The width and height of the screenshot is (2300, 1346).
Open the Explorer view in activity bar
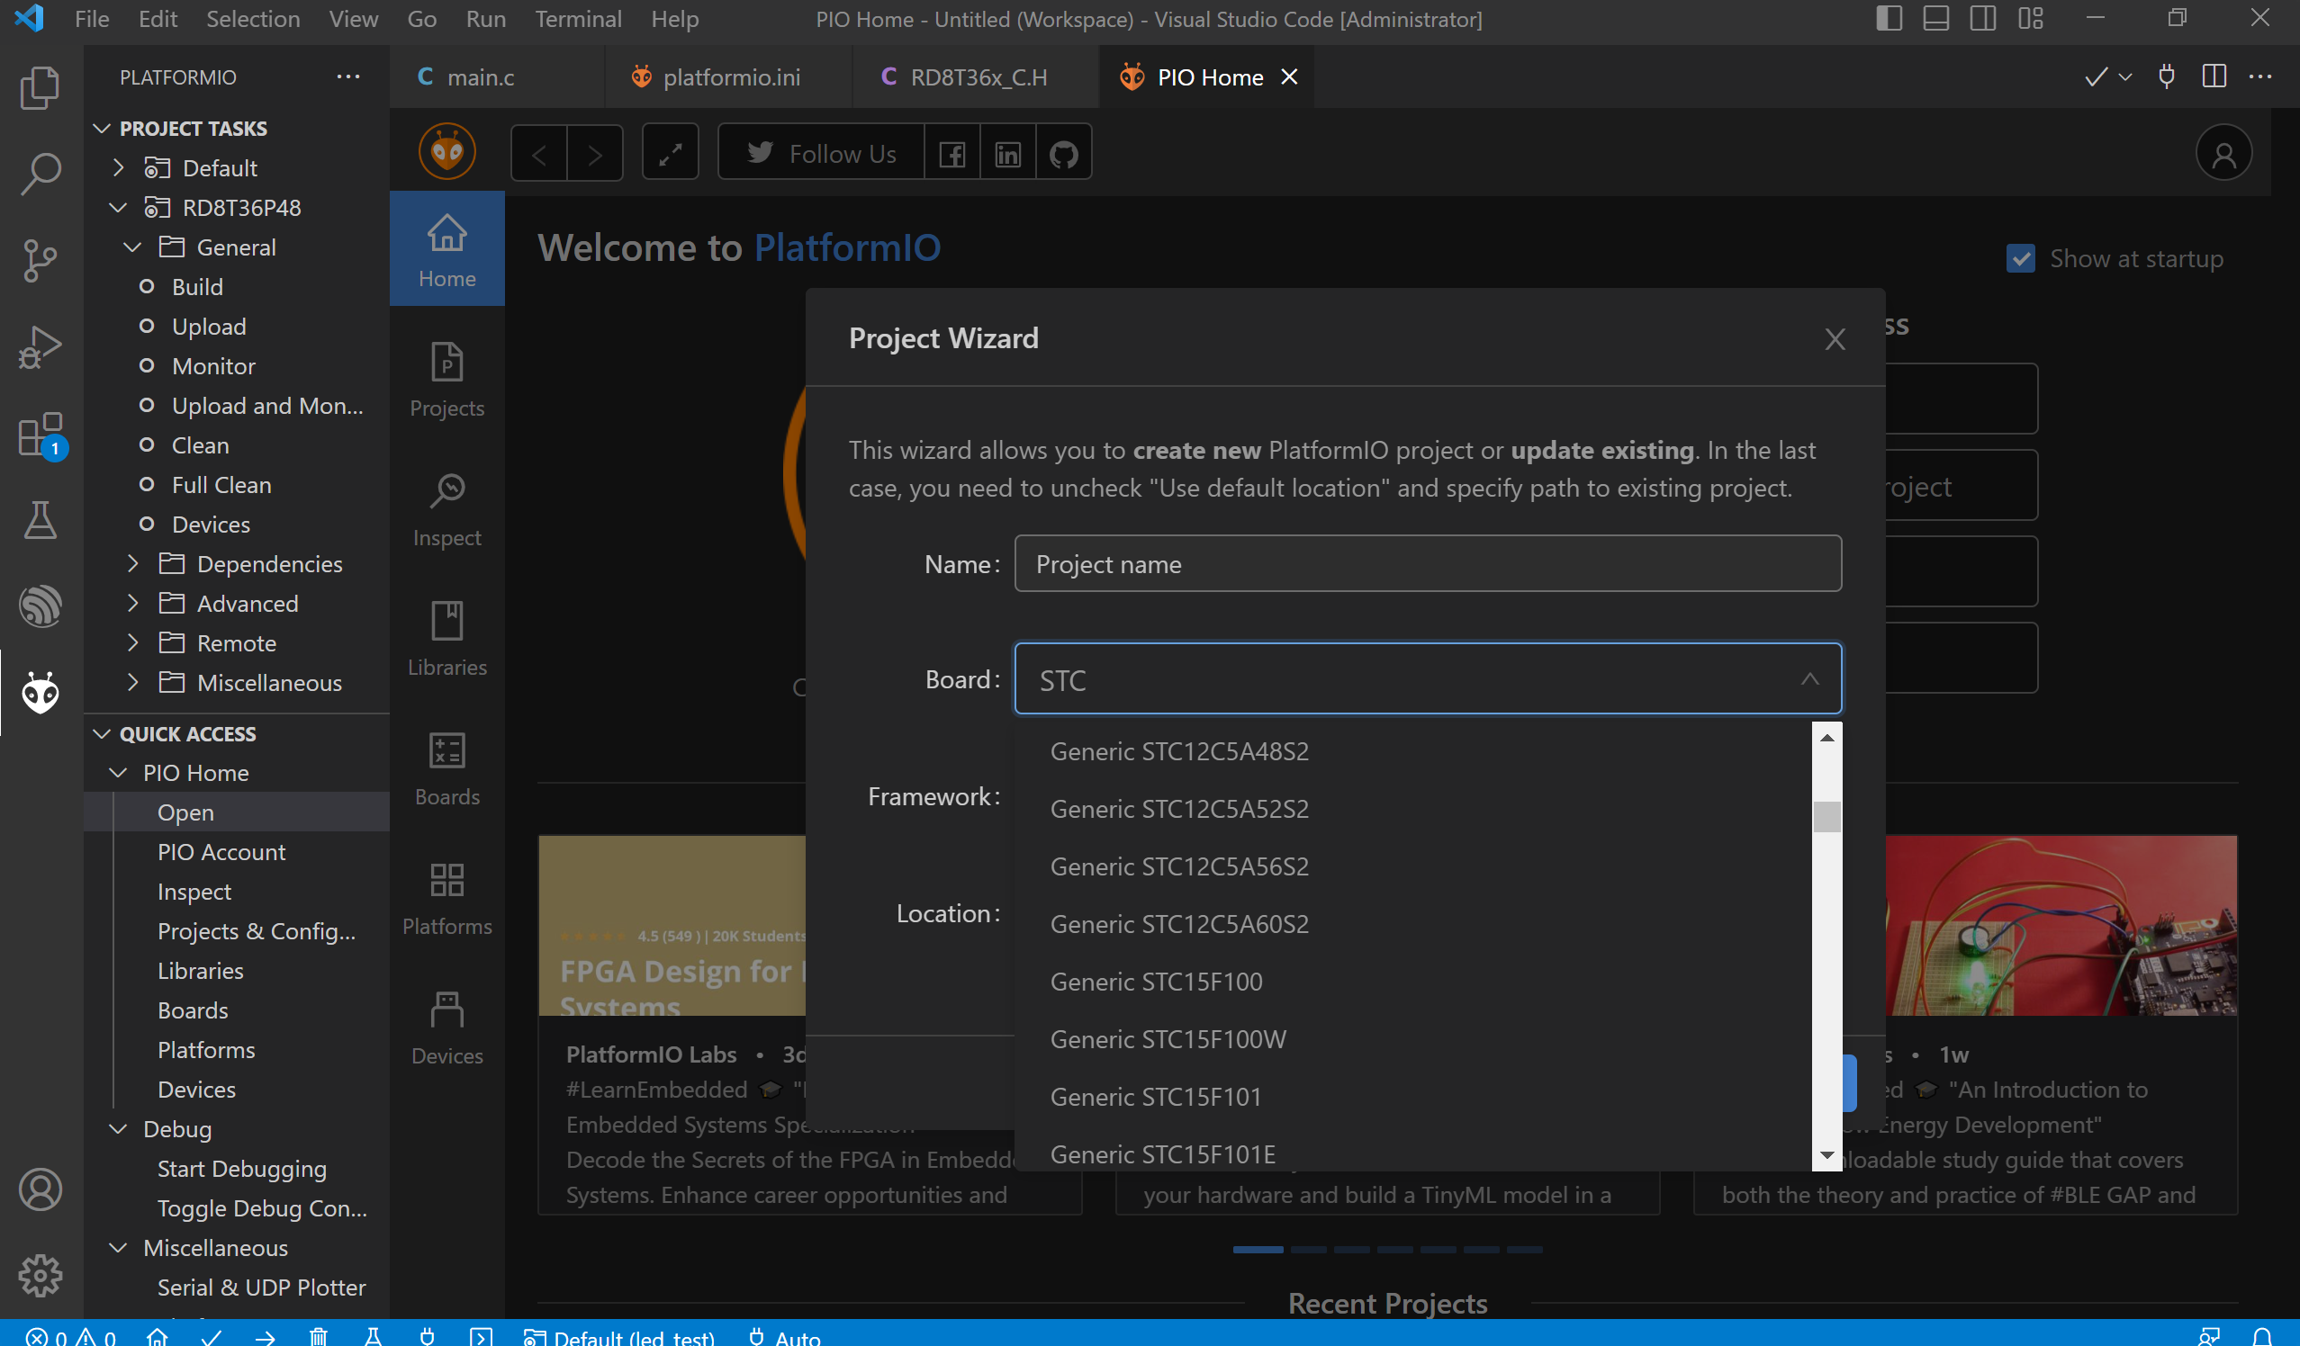point(41,87)
